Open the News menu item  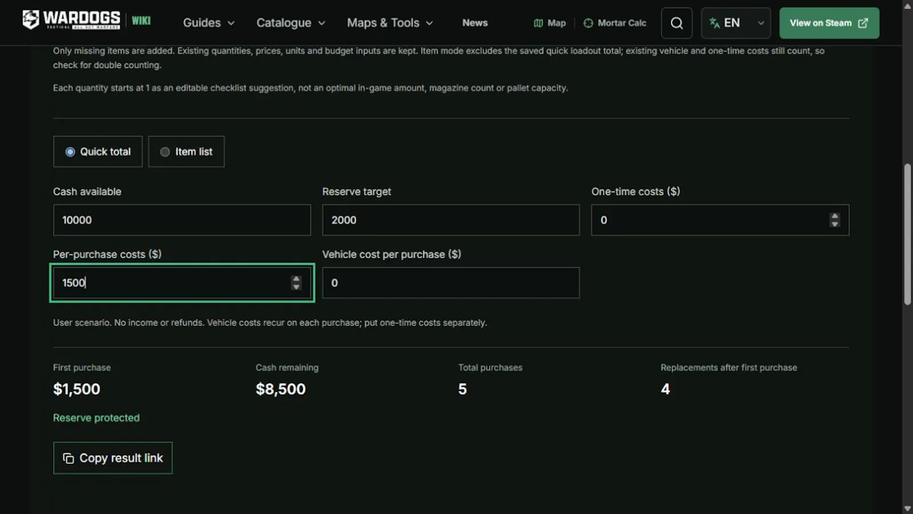pyautogui.click(x=475, y=23)
